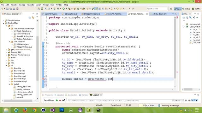Open Package Explorer view menu arrow

(x=37, y=17)
